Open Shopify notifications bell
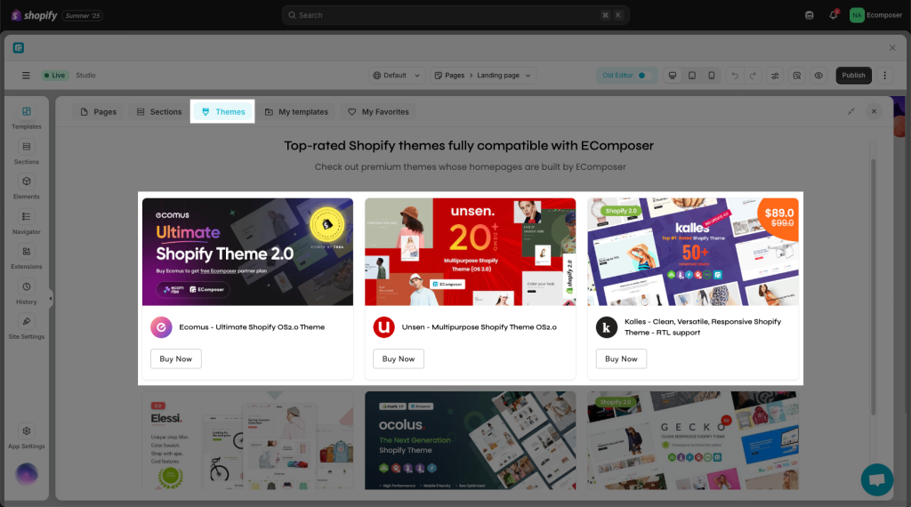This screenshot has height=507, width=911. 833,15
